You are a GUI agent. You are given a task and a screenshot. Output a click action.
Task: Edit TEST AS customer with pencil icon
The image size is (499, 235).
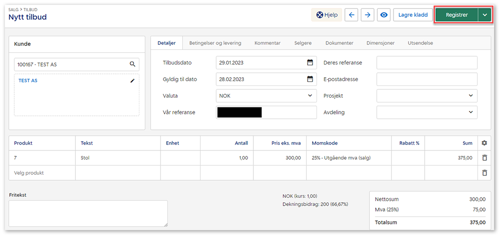[132, 81]
